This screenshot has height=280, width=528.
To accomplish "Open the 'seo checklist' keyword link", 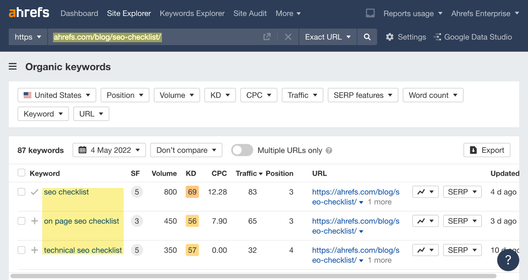I will [x=66, y=192].
